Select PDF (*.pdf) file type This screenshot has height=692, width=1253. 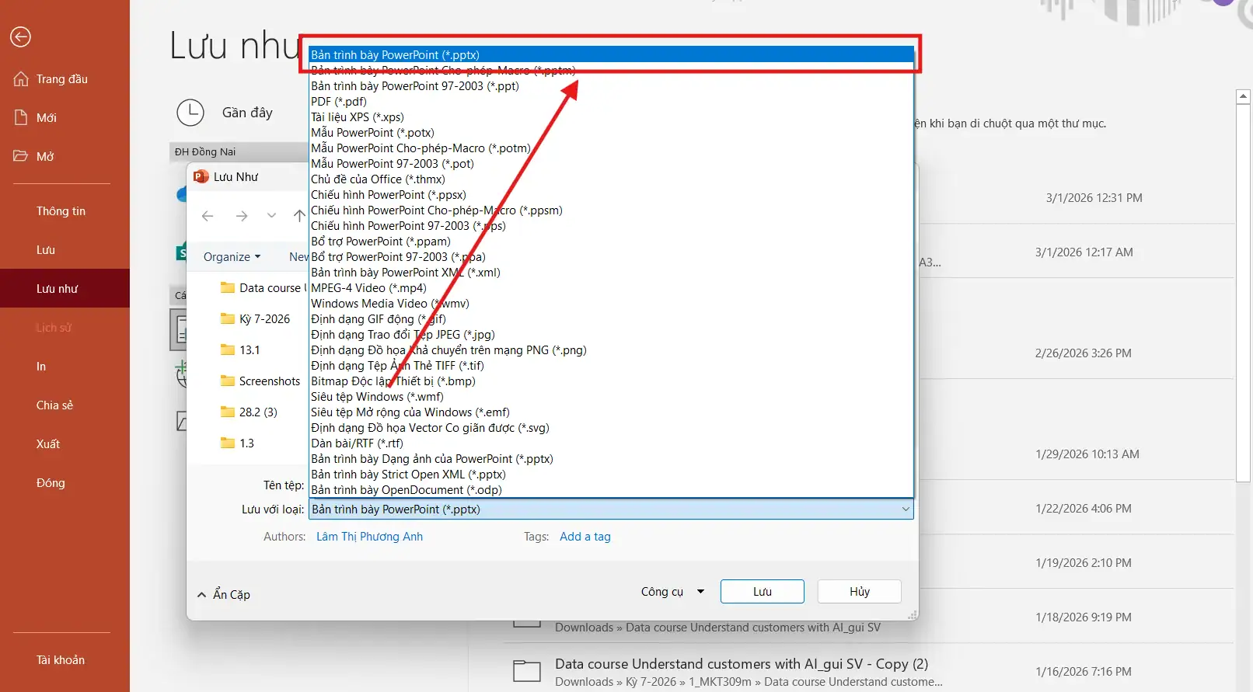tap(339, 102)
